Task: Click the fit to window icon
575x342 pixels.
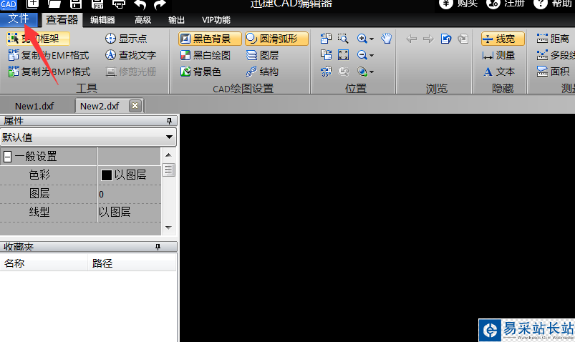Action: coord(343,55)
